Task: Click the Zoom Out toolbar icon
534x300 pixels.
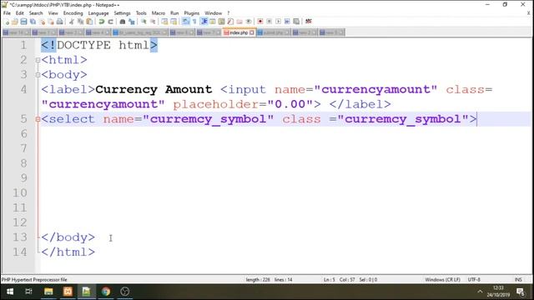Action: coord(153,22)
